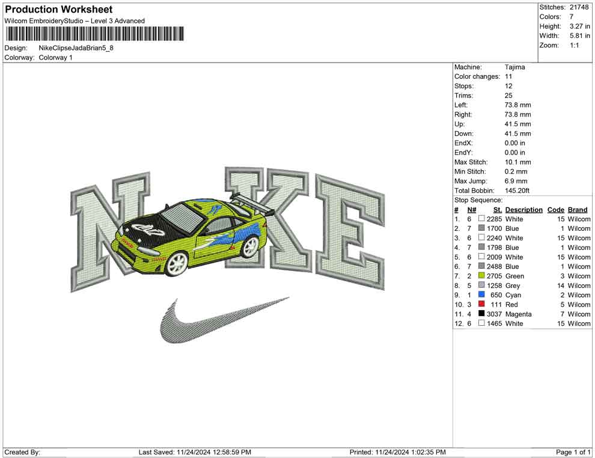
Task: Click the white swatch in stop row 1
Action: pos(481,219)
